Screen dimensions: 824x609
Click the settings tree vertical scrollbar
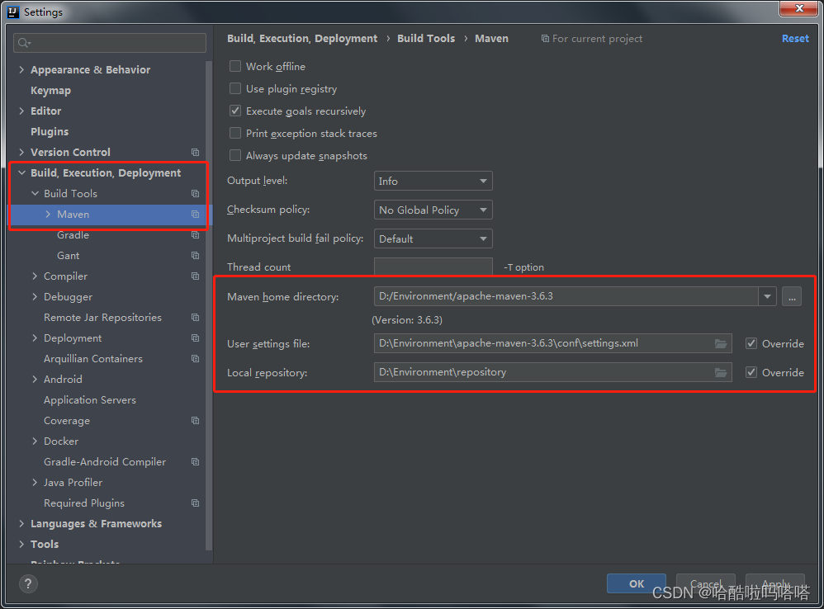209,305
